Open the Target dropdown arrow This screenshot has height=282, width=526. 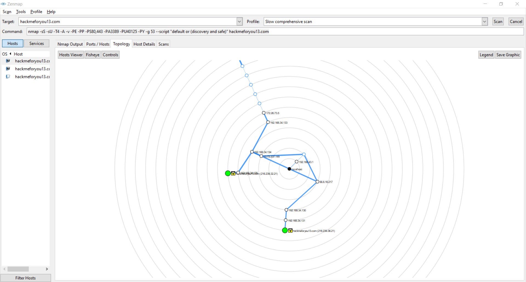(239, 21)
